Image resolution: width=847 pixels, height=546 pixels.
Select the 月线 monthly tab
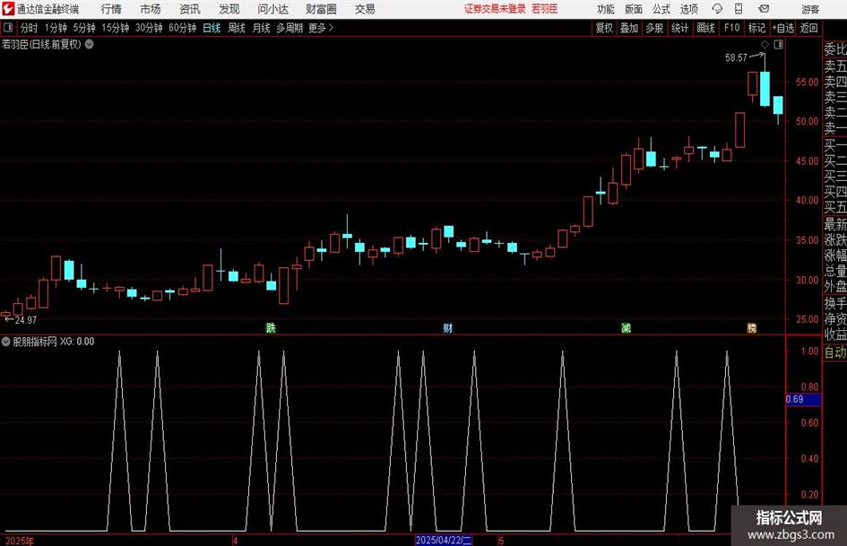point(261,28)
